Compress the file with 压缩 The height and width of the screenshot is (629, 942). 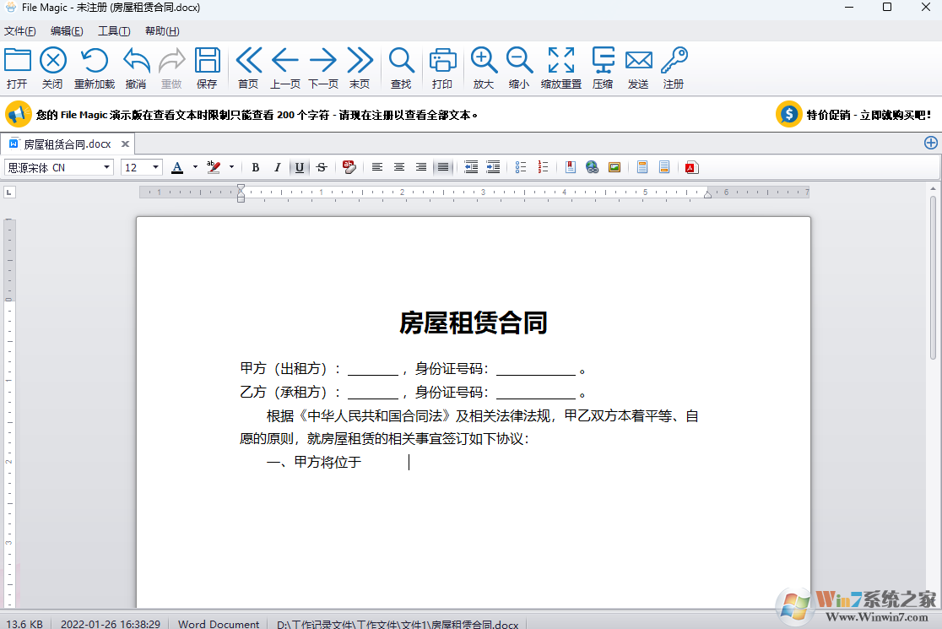pos(603,68)
